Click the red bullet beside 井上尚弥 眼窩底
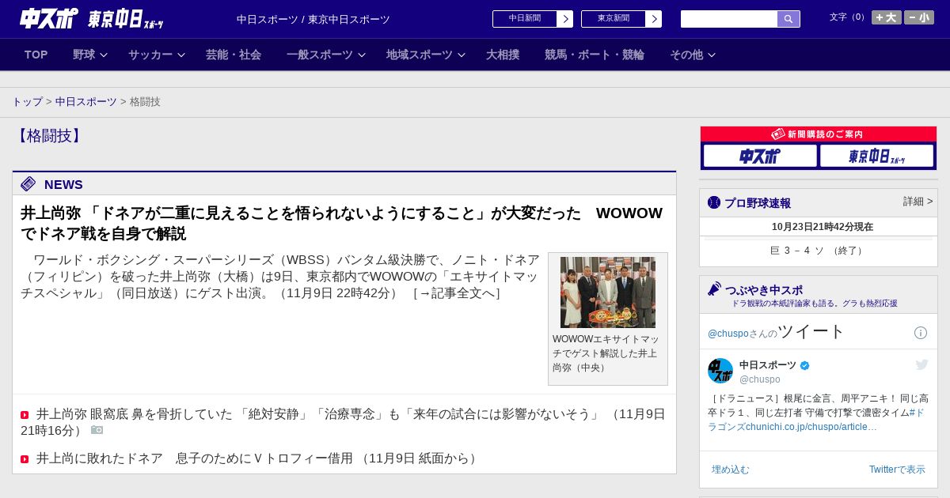The image size is (950, 498). (25, 415)
